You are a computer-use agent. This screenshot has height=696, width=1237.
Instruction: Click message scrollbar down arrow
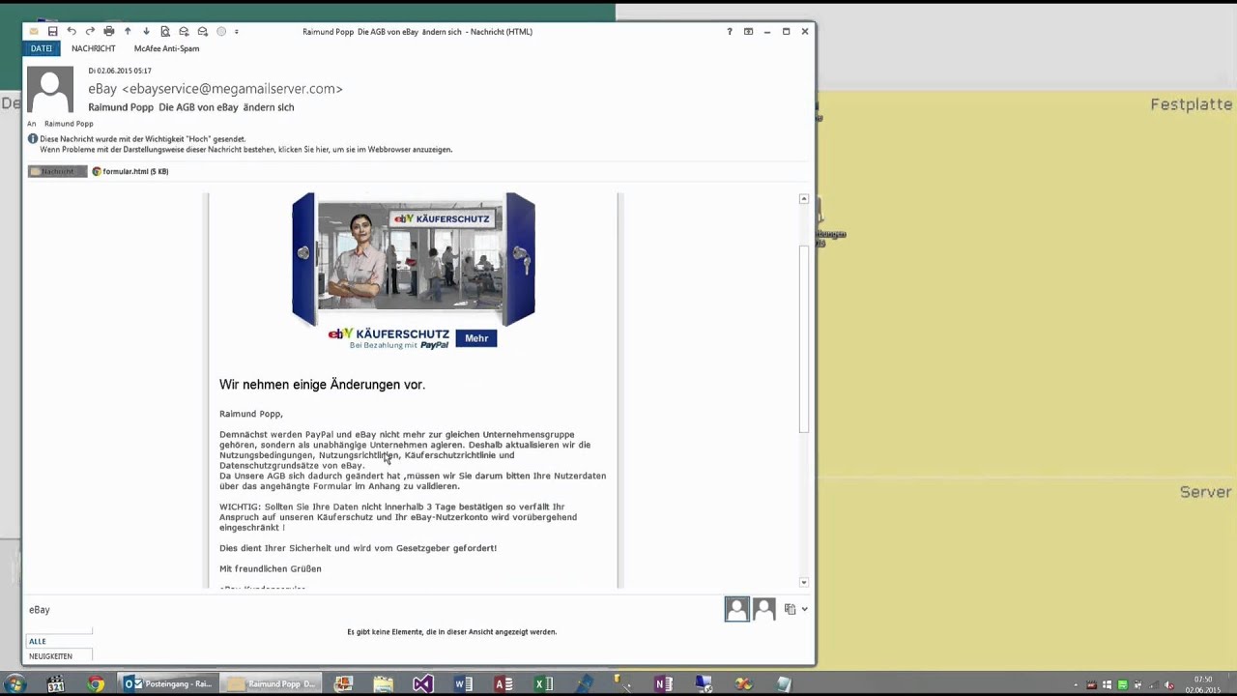tap(803, 582)
